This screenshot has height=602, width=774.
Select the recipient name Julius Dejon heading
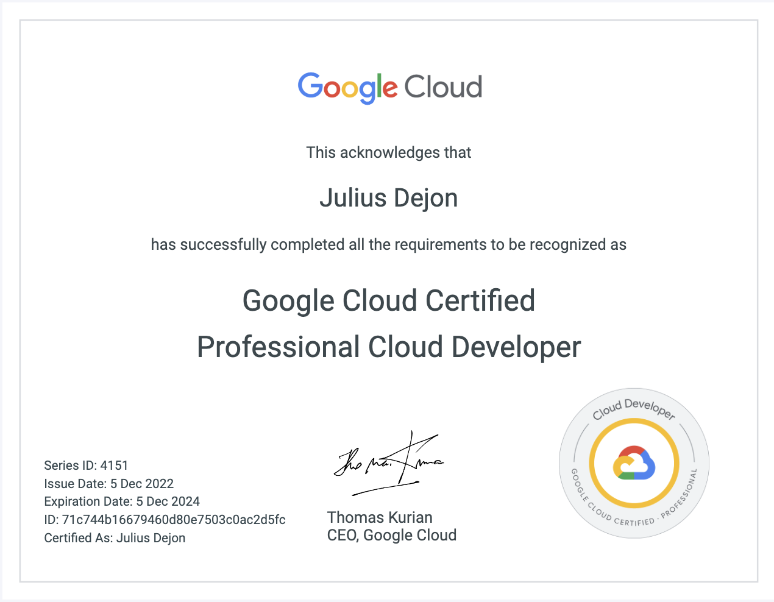coord(389,199)
